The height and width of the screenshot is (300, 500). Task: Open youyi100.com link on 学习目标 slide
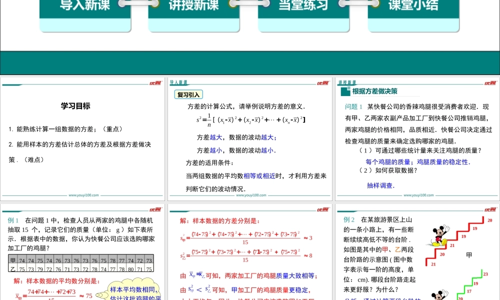pyautogui.click(x=83, y=195)
